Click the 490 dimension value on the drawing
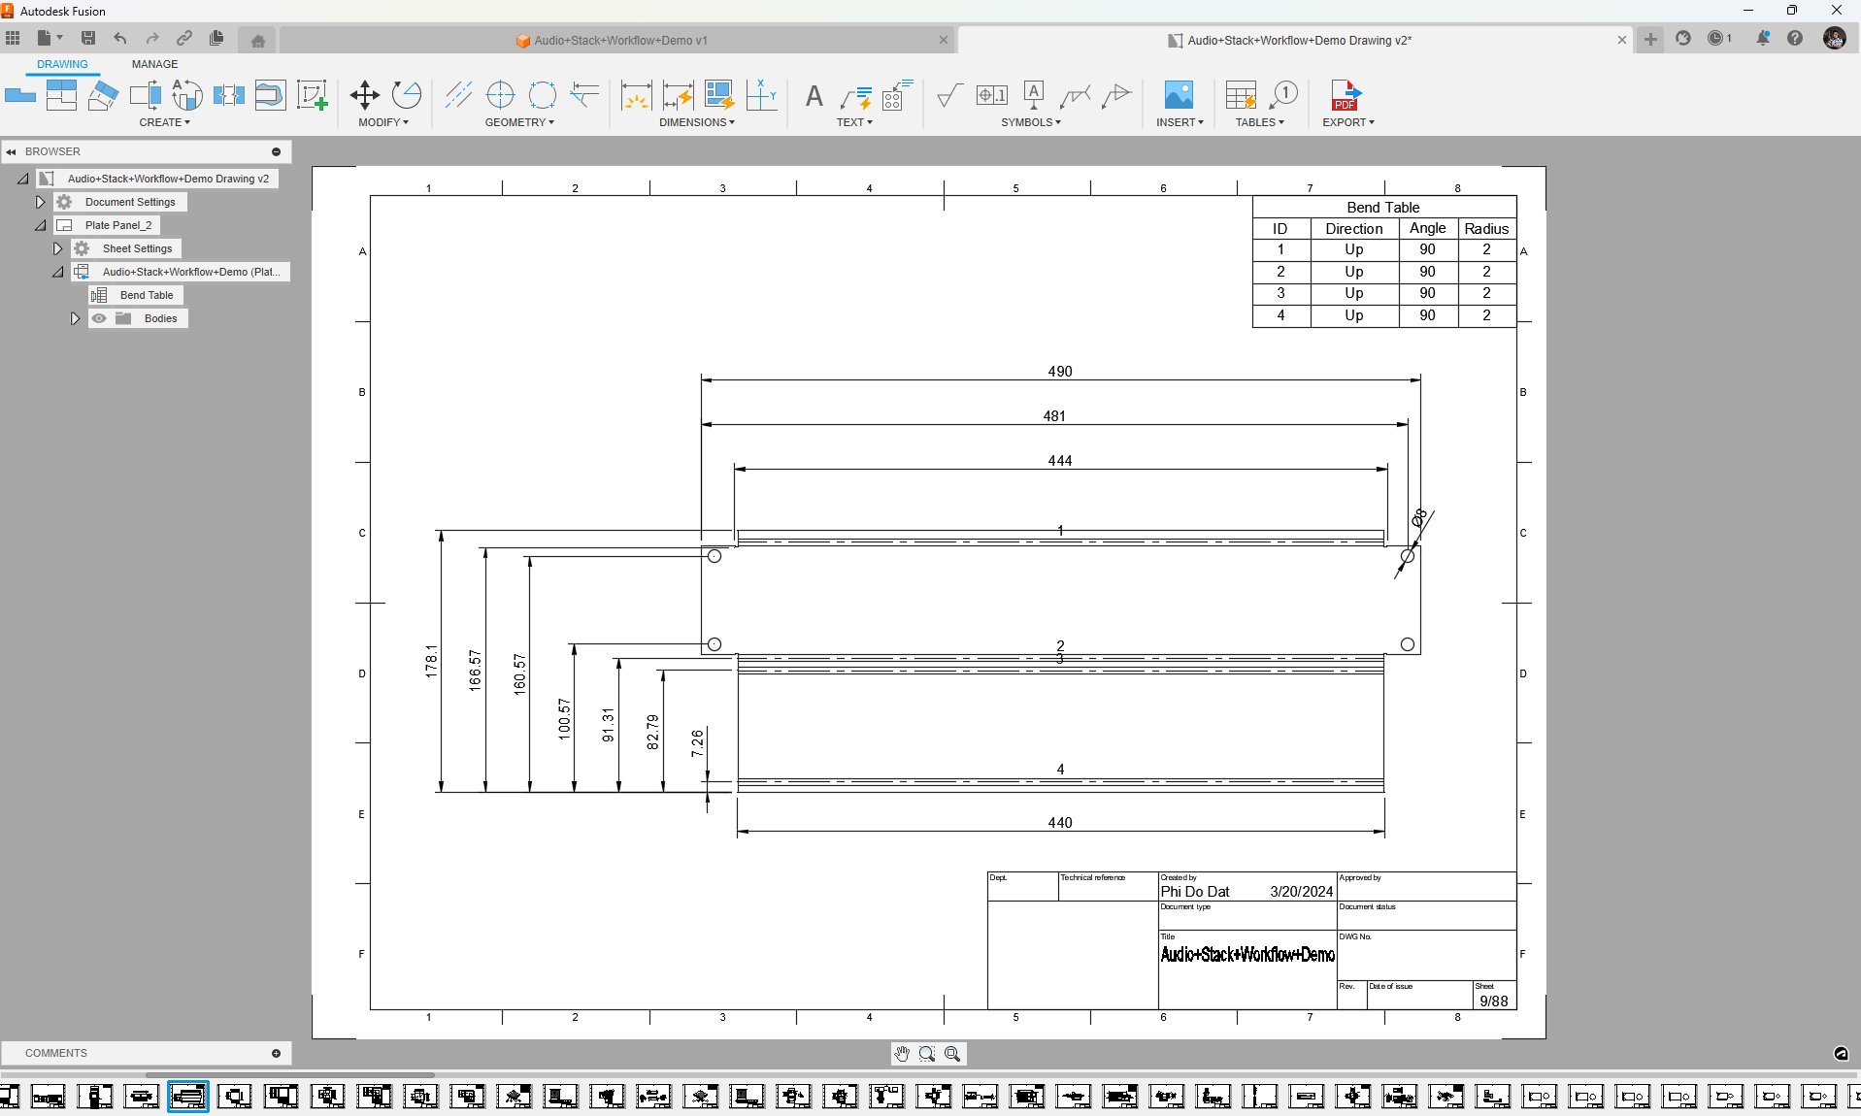Viewport: 1861px width, 1116px height. (1060, 372)
